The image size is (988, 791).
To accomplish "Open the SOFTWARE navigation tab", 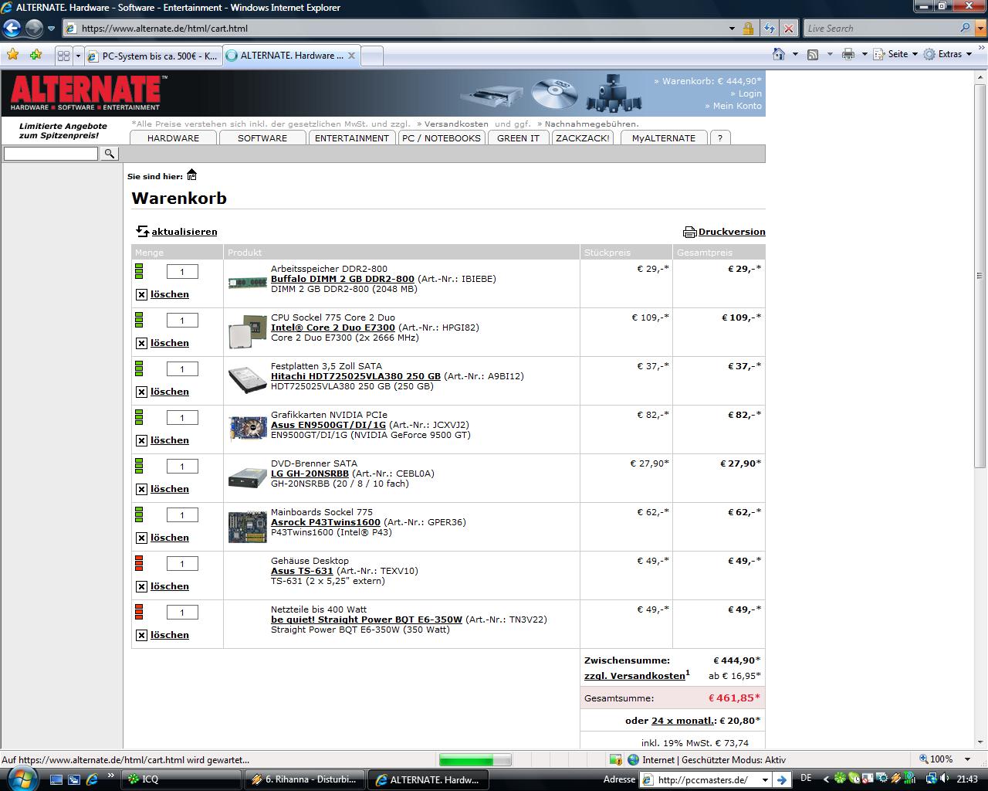I will [262, 138].
